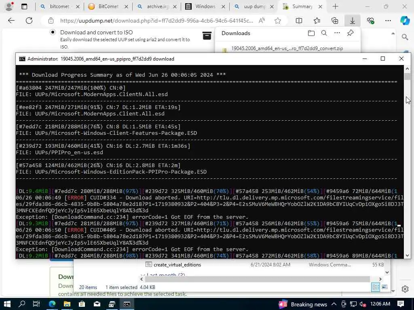Open more options in Downloads panel
Screen dimensions: 414x310
tap(337, 33)
